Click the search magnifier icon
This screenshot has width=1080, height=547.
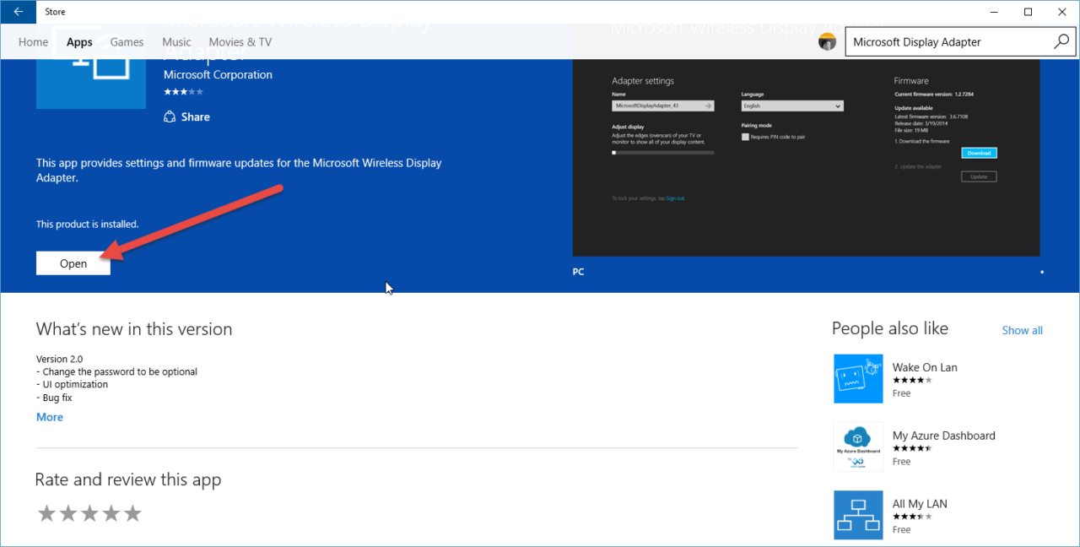tap(1061, 41)
